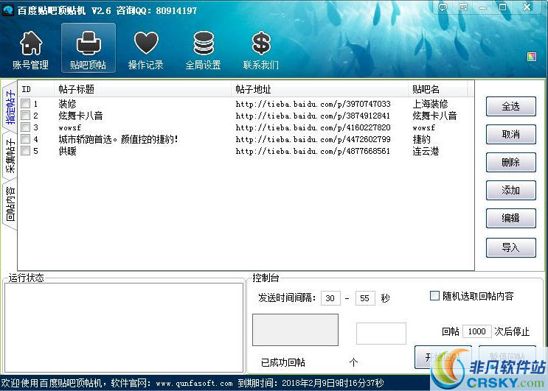Check the box for row 3 wowsf
This screenshot has width=548, height=391.
click(26, 127)
